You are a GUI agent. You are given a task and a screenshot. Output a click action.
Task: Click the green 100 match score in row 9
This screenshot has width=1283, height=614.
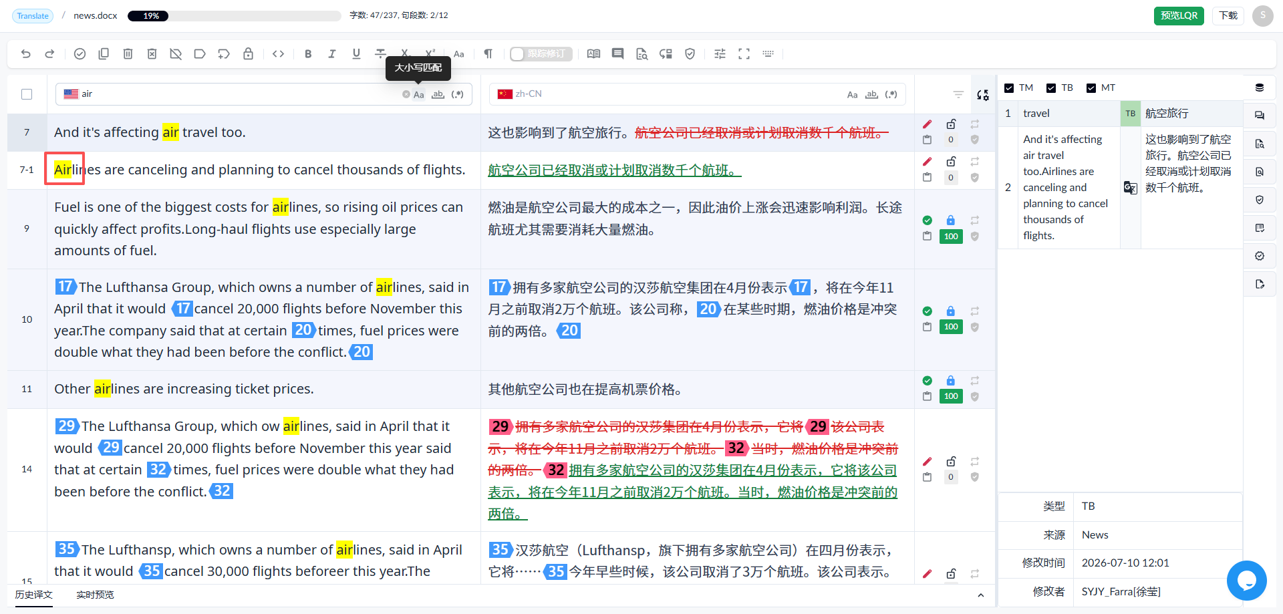click(951, 237)
